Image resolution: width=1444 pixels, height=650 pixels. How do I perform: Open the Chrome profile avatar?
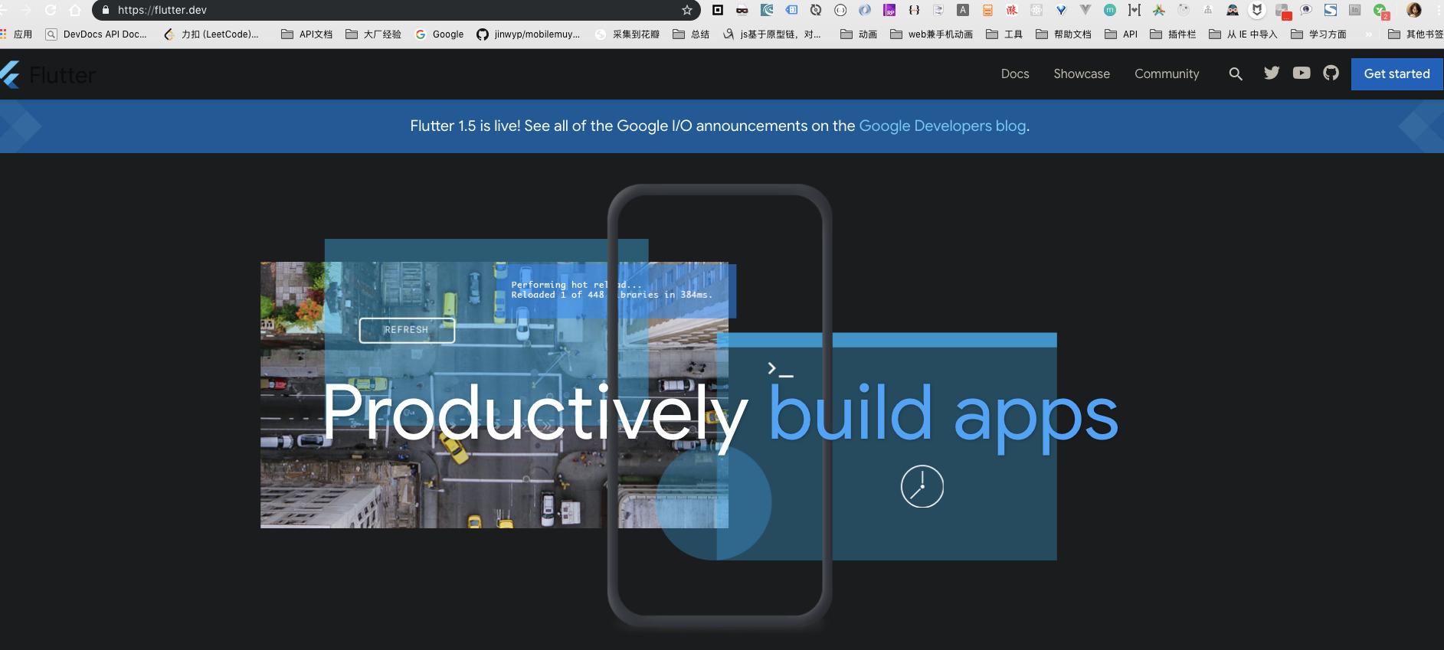(1414, 10)
